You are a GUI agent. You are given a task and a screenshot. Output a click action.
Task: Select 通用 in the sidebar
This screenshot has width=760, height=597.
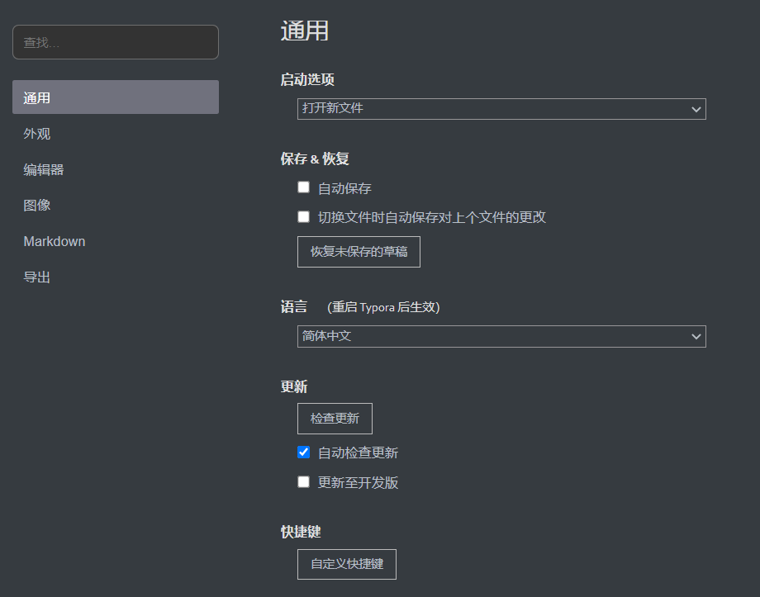point(116,97)
